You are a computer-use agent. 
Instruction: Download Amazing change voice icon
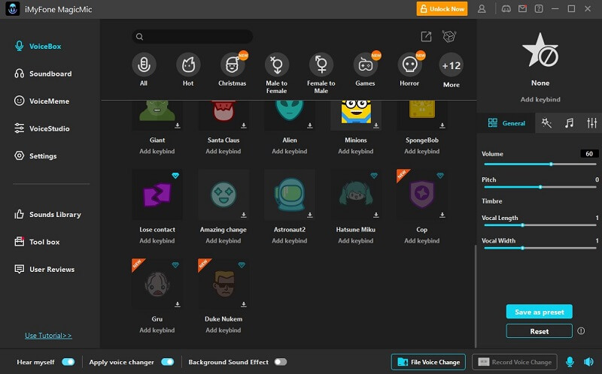(x=243, y=215)
